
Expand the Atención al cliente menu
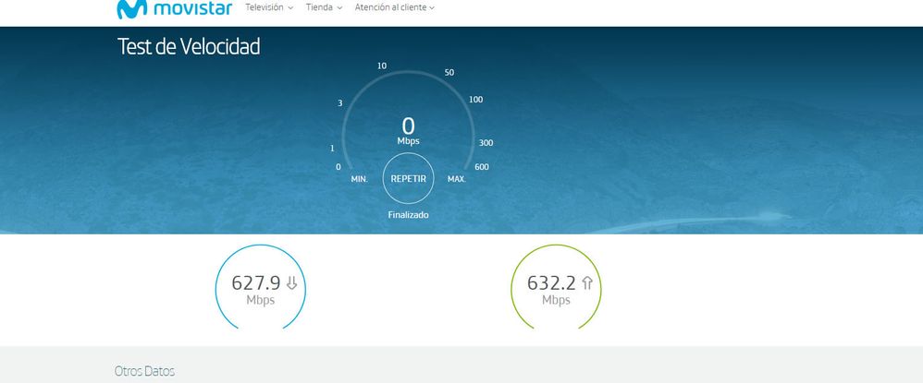click(394, 7)
